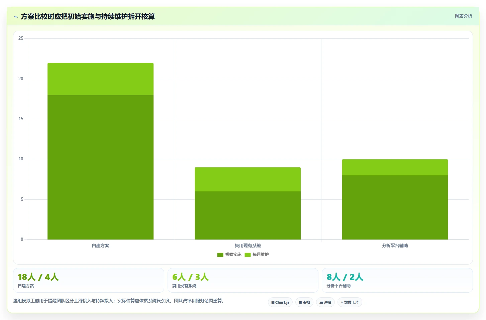Image resolution: width=486 pixels, height=320 pixels.
Task: Click the 6人 / 3人 card value
Action: click(x=190, y=277)
